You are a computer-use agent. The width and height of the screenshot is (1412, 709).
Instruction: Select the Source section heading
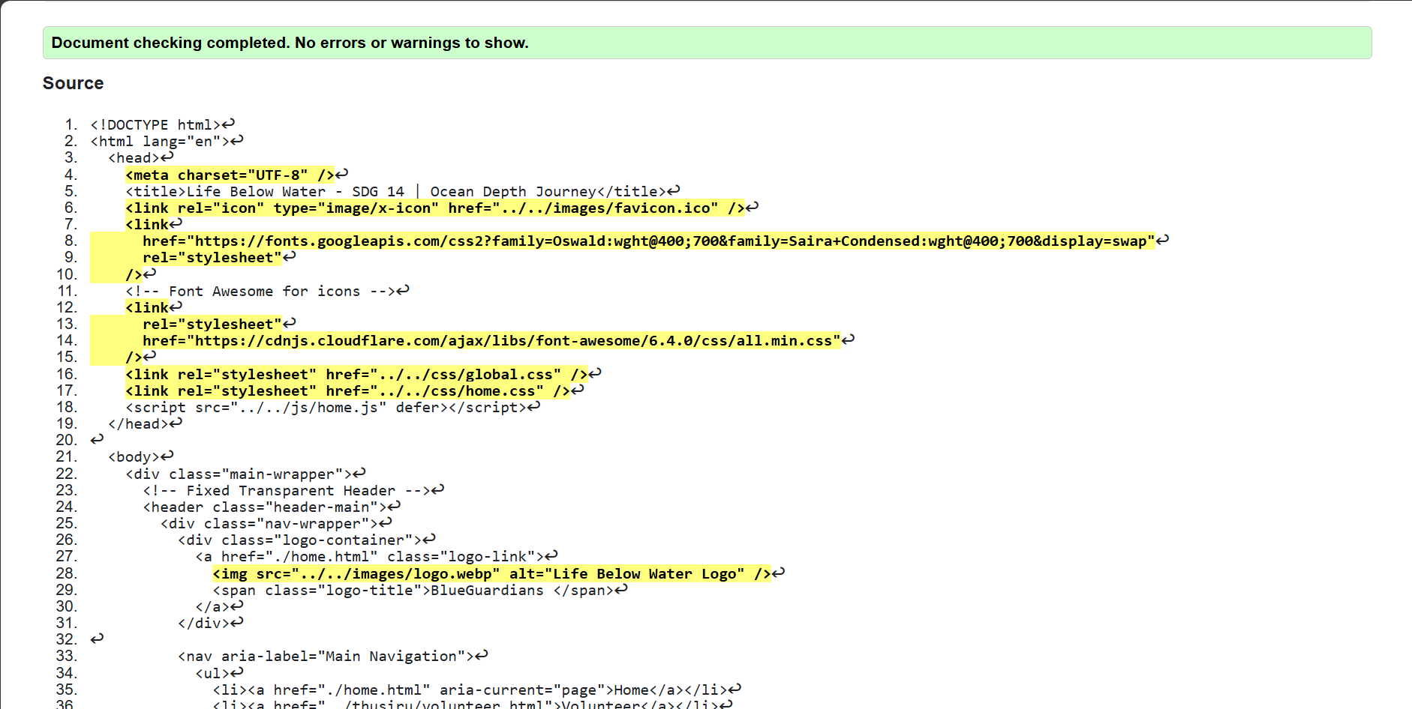(73, 83)
